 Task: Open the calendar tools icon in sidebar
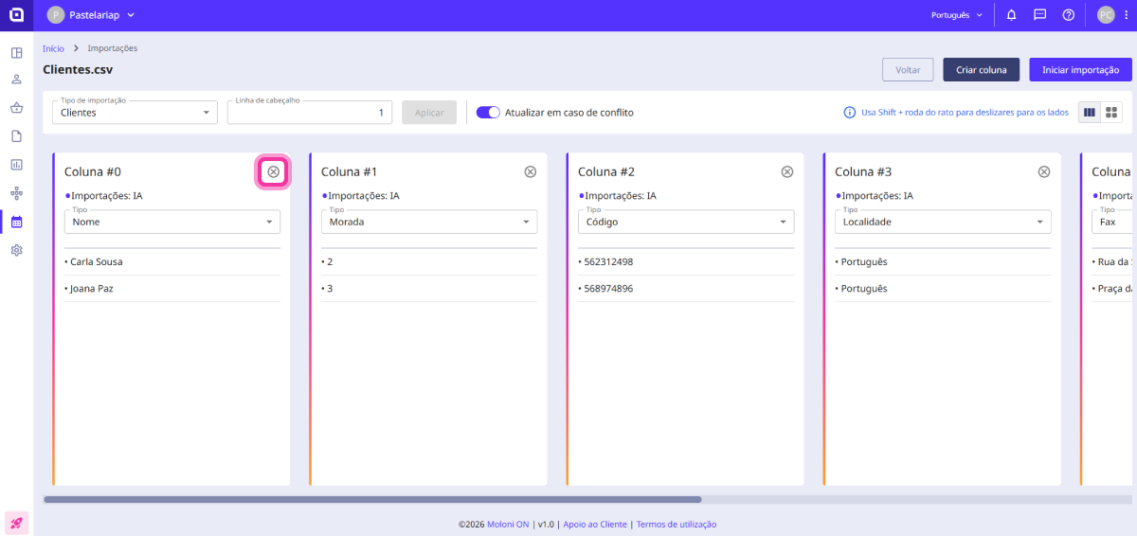pos(16,222)
